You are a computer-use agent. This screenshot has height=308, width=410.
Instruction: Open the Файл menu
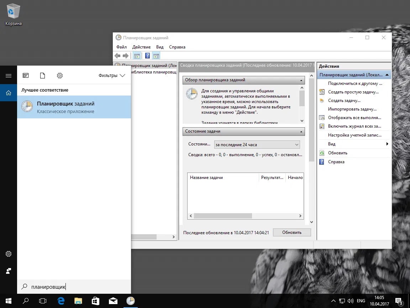tap(121, 47)
